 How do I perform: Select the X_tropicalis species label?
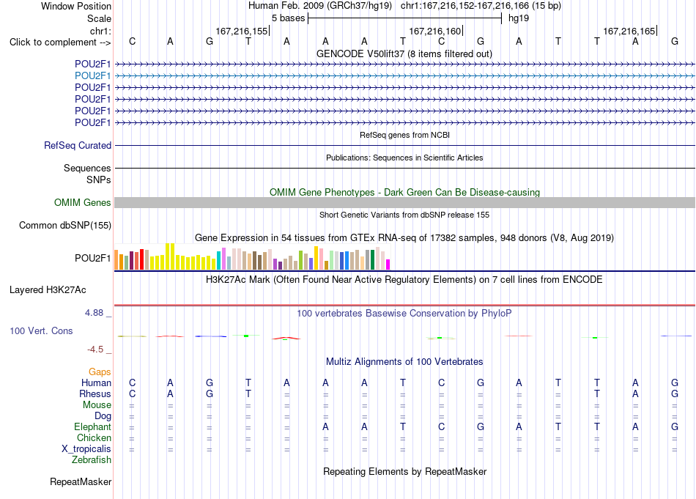coord(86,449)
